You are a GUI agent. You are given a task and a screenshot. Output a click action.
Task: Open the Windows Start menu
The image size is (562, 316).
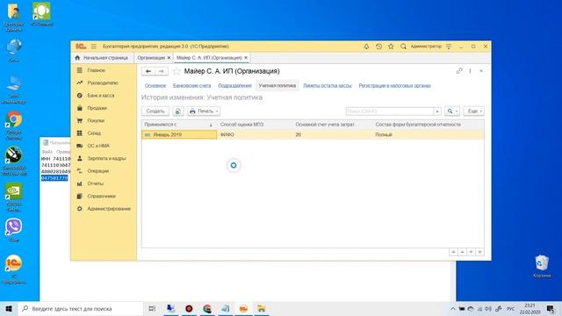point(9,308)
